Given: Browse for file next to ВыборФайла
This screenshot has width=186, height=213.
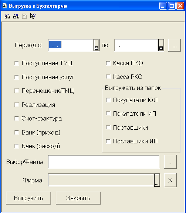Looking at the screenshot, I should (x=170, y=162).
